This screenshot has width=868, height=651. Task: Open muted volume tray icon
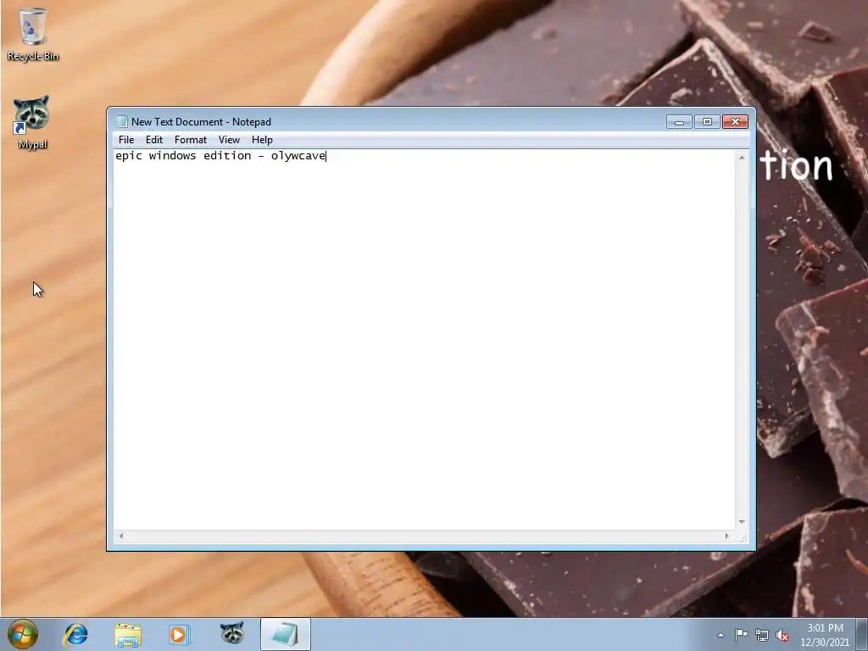[782, 635]
